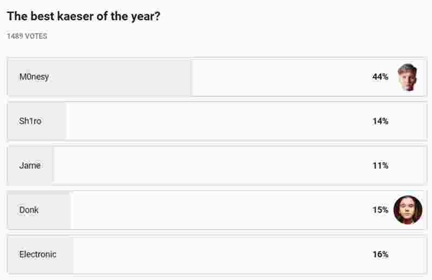Select the Electronic label in the poll
The width and height of the screenshot is (432, 280).
[38, 254]
